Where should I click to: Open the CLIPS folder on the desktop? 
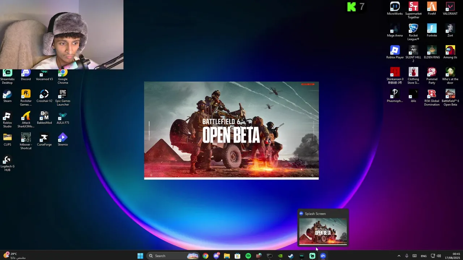pos(7,140)
